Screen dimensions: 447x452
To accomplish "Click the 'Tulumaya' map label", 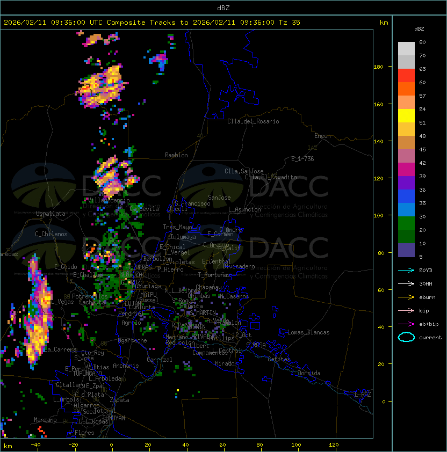I will [183, 237].
